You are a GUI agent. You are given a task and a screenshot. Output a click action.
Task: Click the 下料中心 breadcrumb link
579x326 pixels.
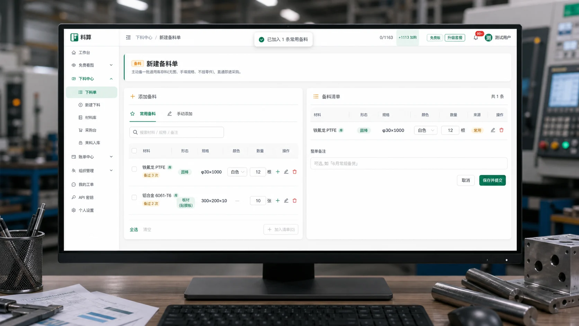(x=144, y=37)
